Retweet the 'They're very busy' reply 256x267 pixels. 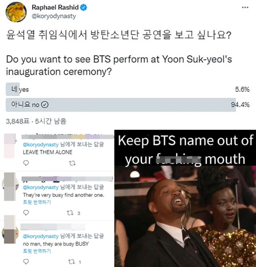pos(70,213)
